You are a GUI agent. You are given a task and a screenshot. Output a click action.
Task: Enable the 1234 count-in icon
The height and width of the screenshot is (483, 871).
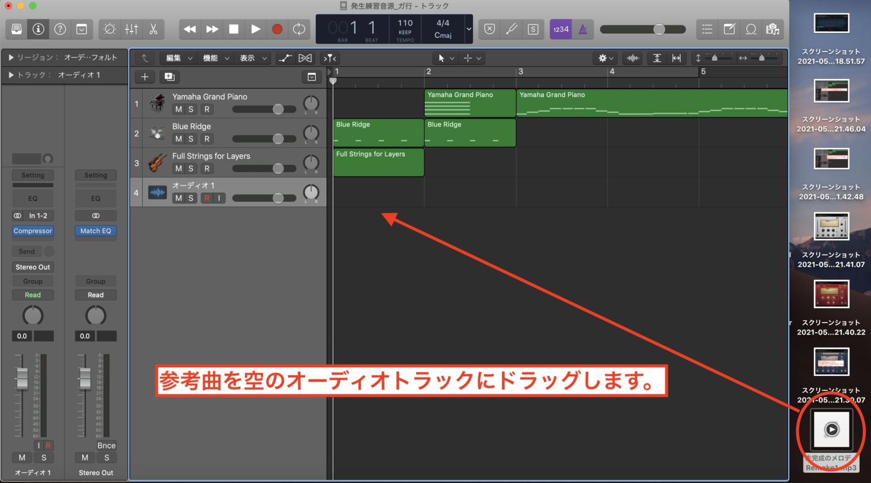[x=560, y=29]
